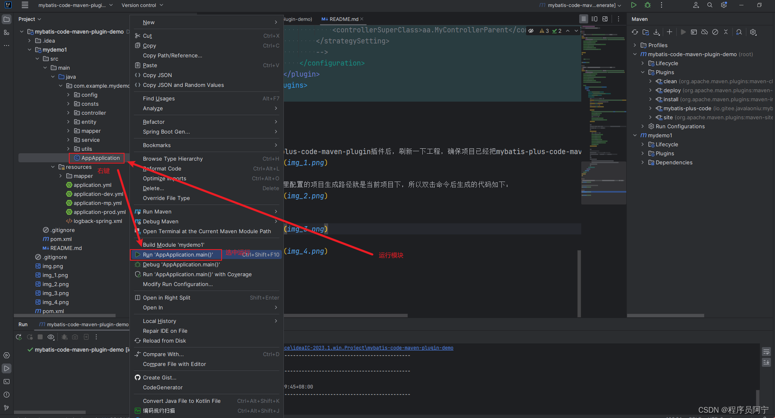Expand Dependencies under mydemo1 in Maven
The width and height of the screenshot is (775, 418).
643,162
